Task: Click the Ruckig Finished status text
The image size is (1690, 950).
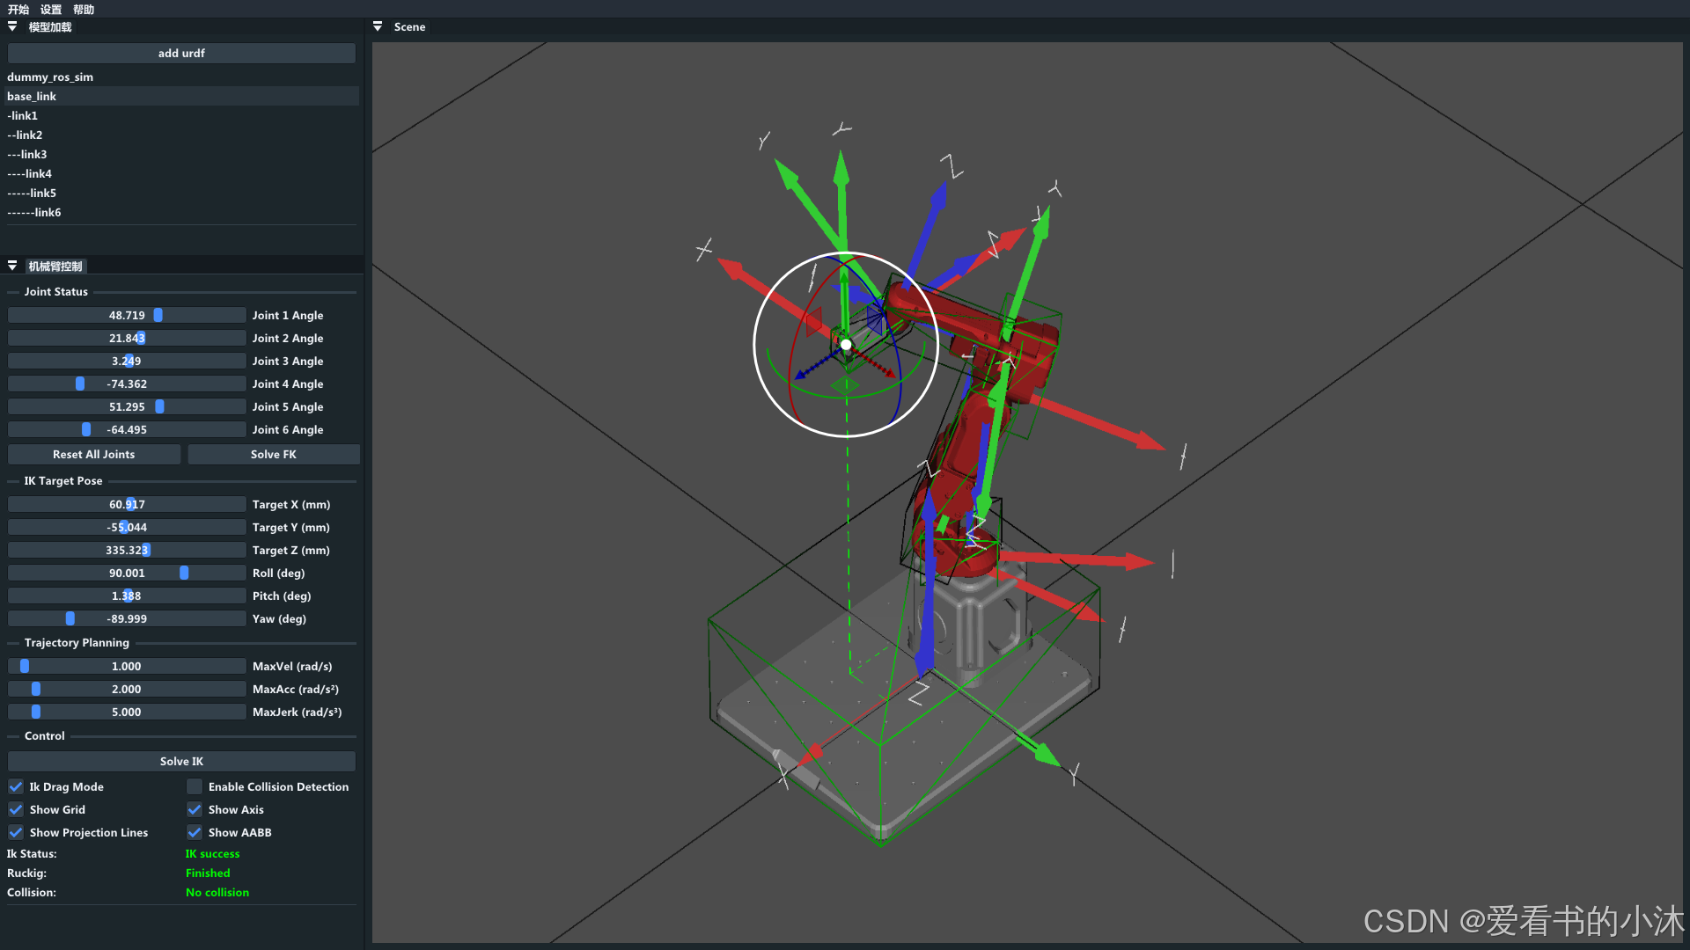Action: 208,873
